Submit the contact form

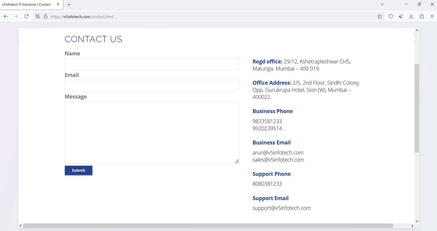pos(79,170)
